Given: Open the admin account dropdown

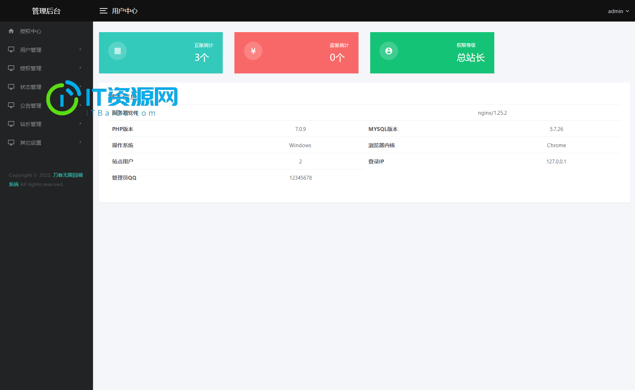Looking at the screenshot, I should pos(618,11).
